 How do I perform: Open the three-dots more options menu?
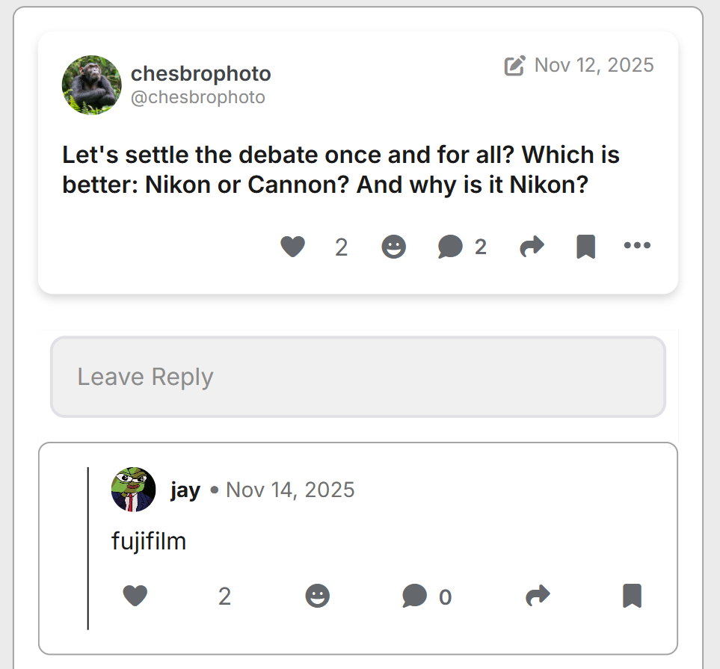[x=637, y=245]
